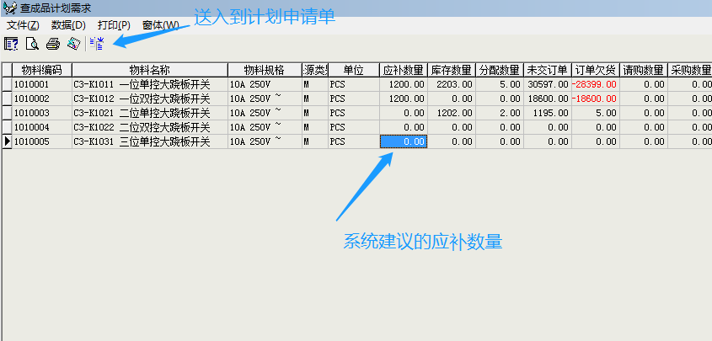The height and width of the screenshot is (341, 712).
Task: Open the 窗体(W) menu
Action: tap(160, 25)
